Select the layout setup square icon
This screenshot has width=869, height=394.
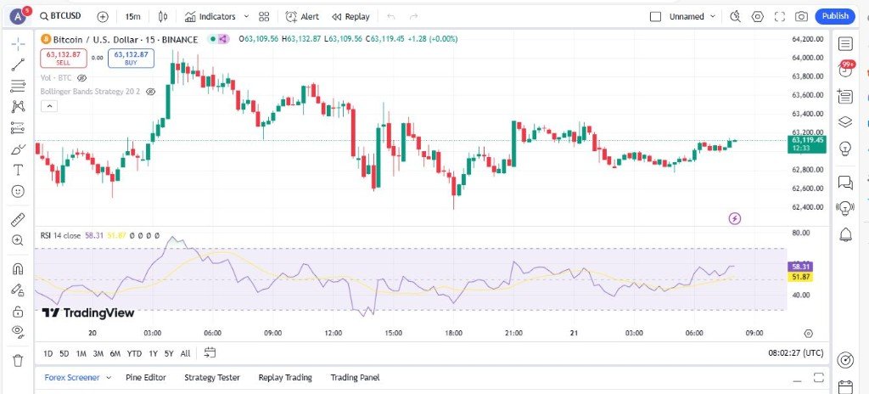click(x=655, y=17)
